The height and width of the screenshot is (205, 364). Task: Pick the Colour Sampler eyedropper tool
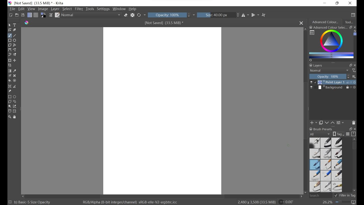click(x=15, y=71)
